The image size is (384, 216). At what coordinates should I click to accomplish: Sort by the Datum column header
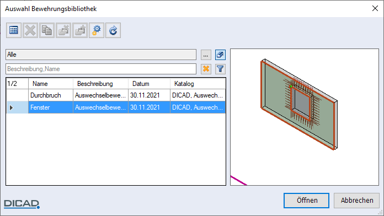click(149, 84)
